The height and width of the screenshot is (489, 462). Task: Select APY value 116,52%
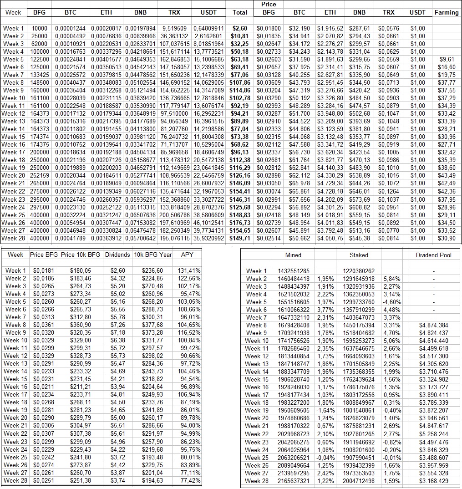tap(189, 332)
